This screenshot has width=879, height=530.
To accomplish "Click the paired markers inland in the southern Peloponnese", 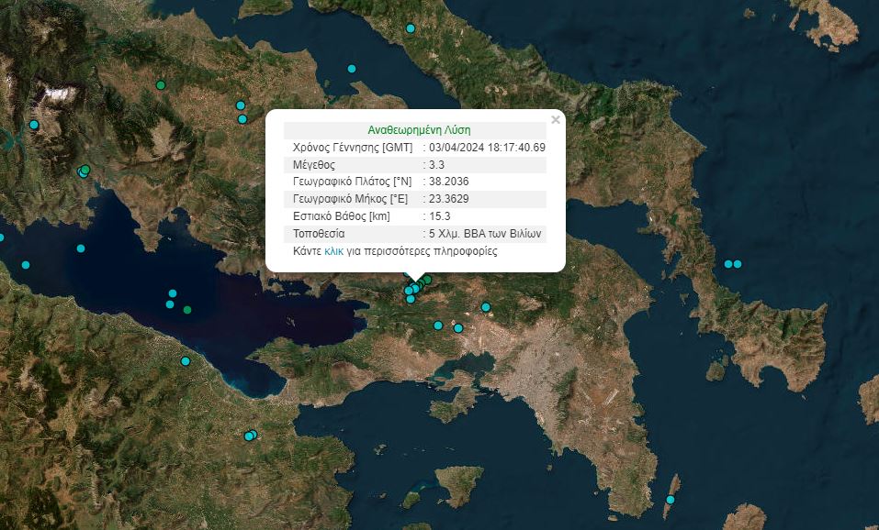I will coord(250,436).
